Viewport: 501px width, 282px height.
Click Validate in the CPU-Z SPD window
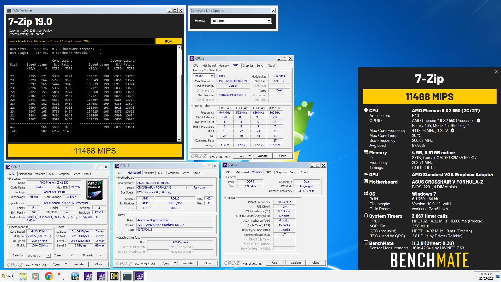tap(263, 156)
